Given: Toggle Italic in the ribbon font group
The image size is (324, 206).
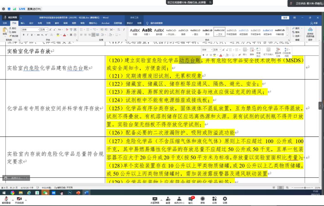Looking at the screenshot, I should (x=28, y=35).
